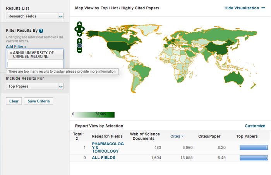
Task: Pan the map down with the arrow
Action: coord(79,33)
